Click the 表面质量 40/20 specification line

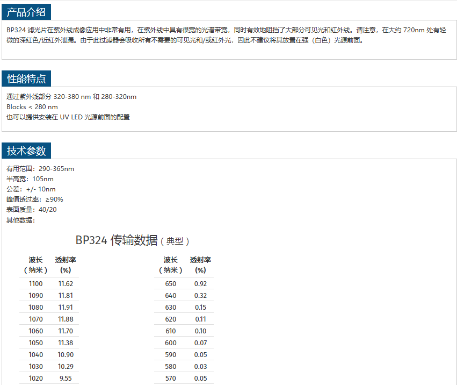31,210
